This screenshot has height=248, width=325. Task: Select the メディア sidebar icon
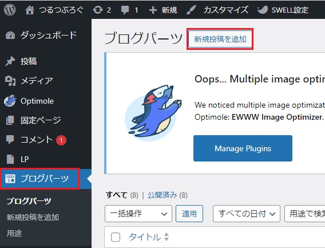click(x=10, y=81)
